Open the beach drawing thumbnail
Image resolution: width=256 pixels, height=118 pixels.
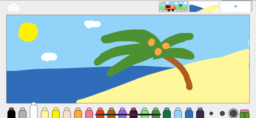pyautogui.click(x=204, y=7)
